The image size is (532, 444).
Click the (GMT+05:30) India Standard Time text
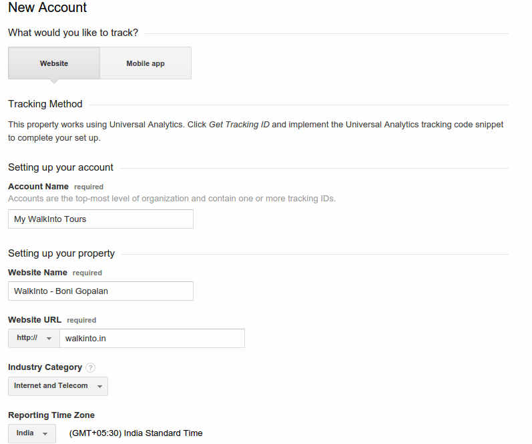pyautogui.click(x=136, y=433)
